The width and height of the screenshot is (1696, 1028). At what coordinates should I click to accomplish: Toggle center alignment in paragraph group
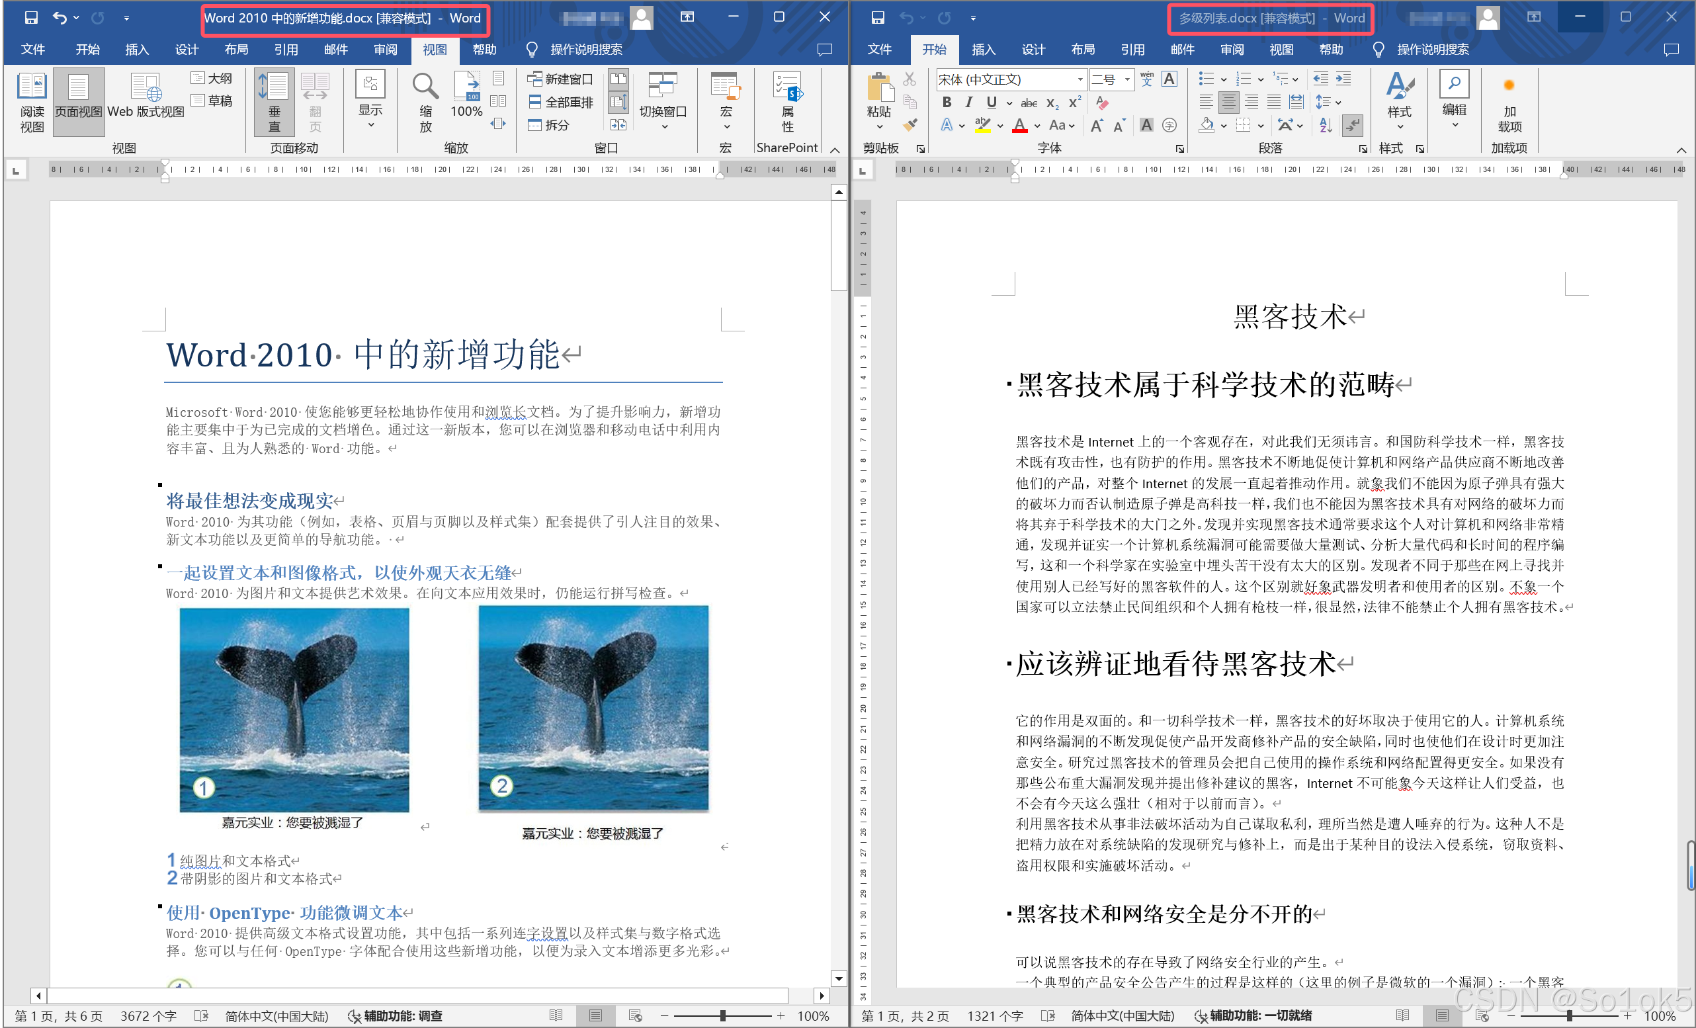pyautogui.click(x=1228, y=102)
